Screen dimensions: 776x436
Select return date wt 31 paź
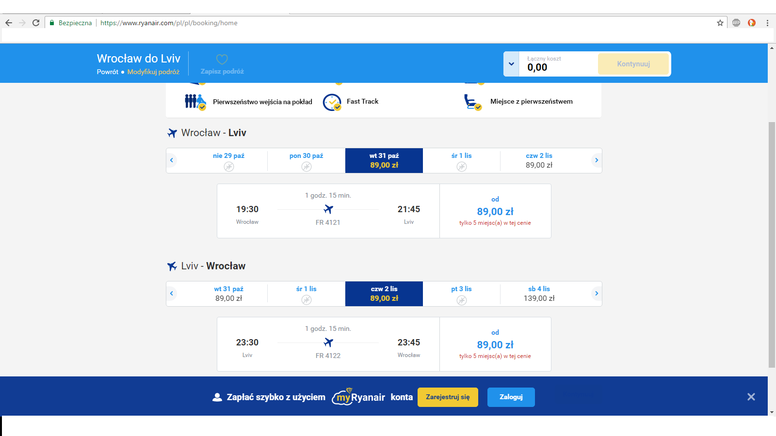[x=229, y=294]
